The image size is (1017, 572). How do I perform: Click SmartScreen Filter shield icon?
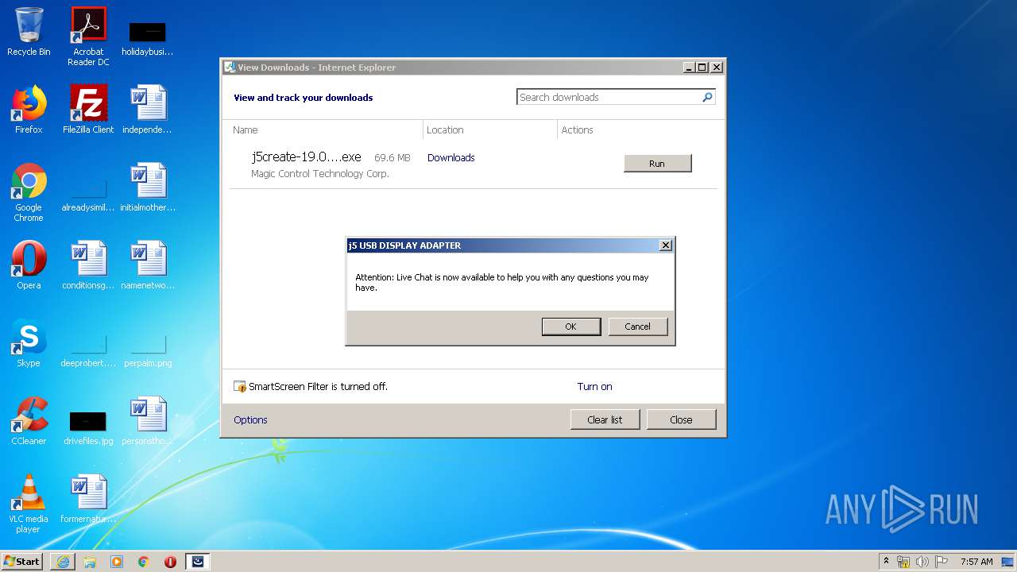point(240,387)
